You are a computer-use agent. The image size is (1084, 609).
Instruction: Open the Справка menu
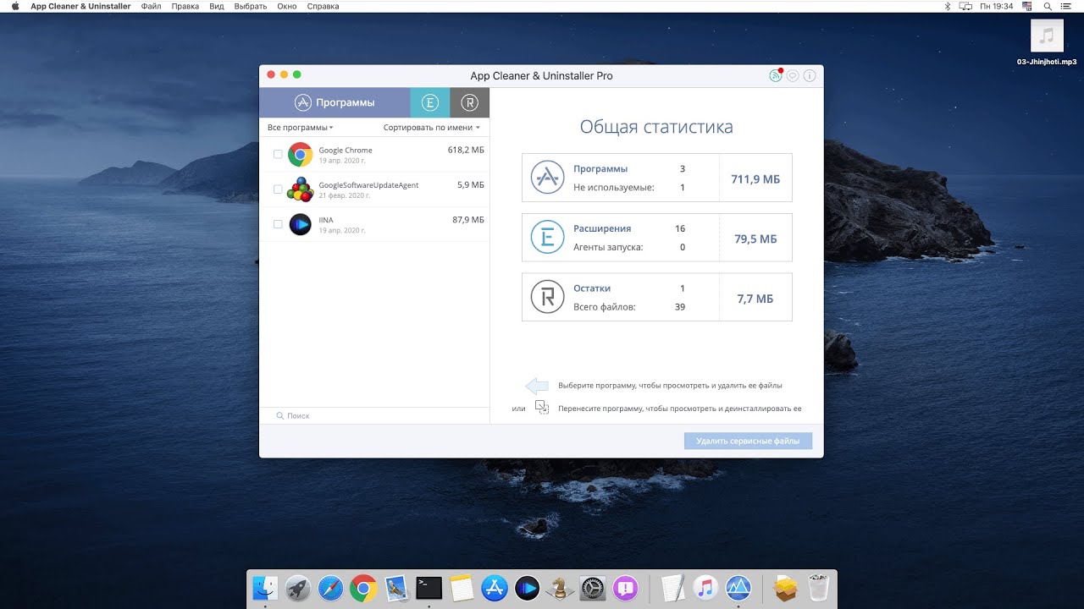coord(322,6)
